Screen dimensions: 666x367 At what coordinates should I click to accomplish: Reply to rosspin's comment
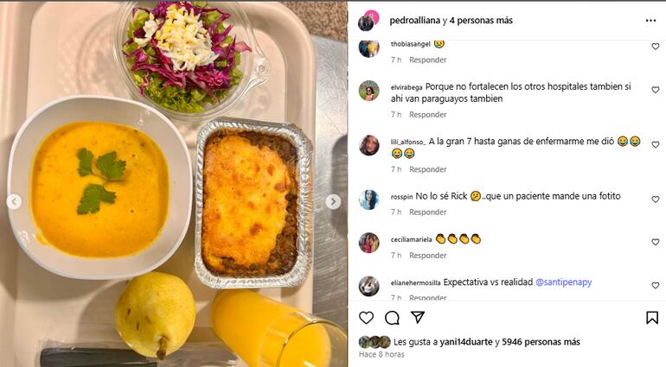coord(428,212)
